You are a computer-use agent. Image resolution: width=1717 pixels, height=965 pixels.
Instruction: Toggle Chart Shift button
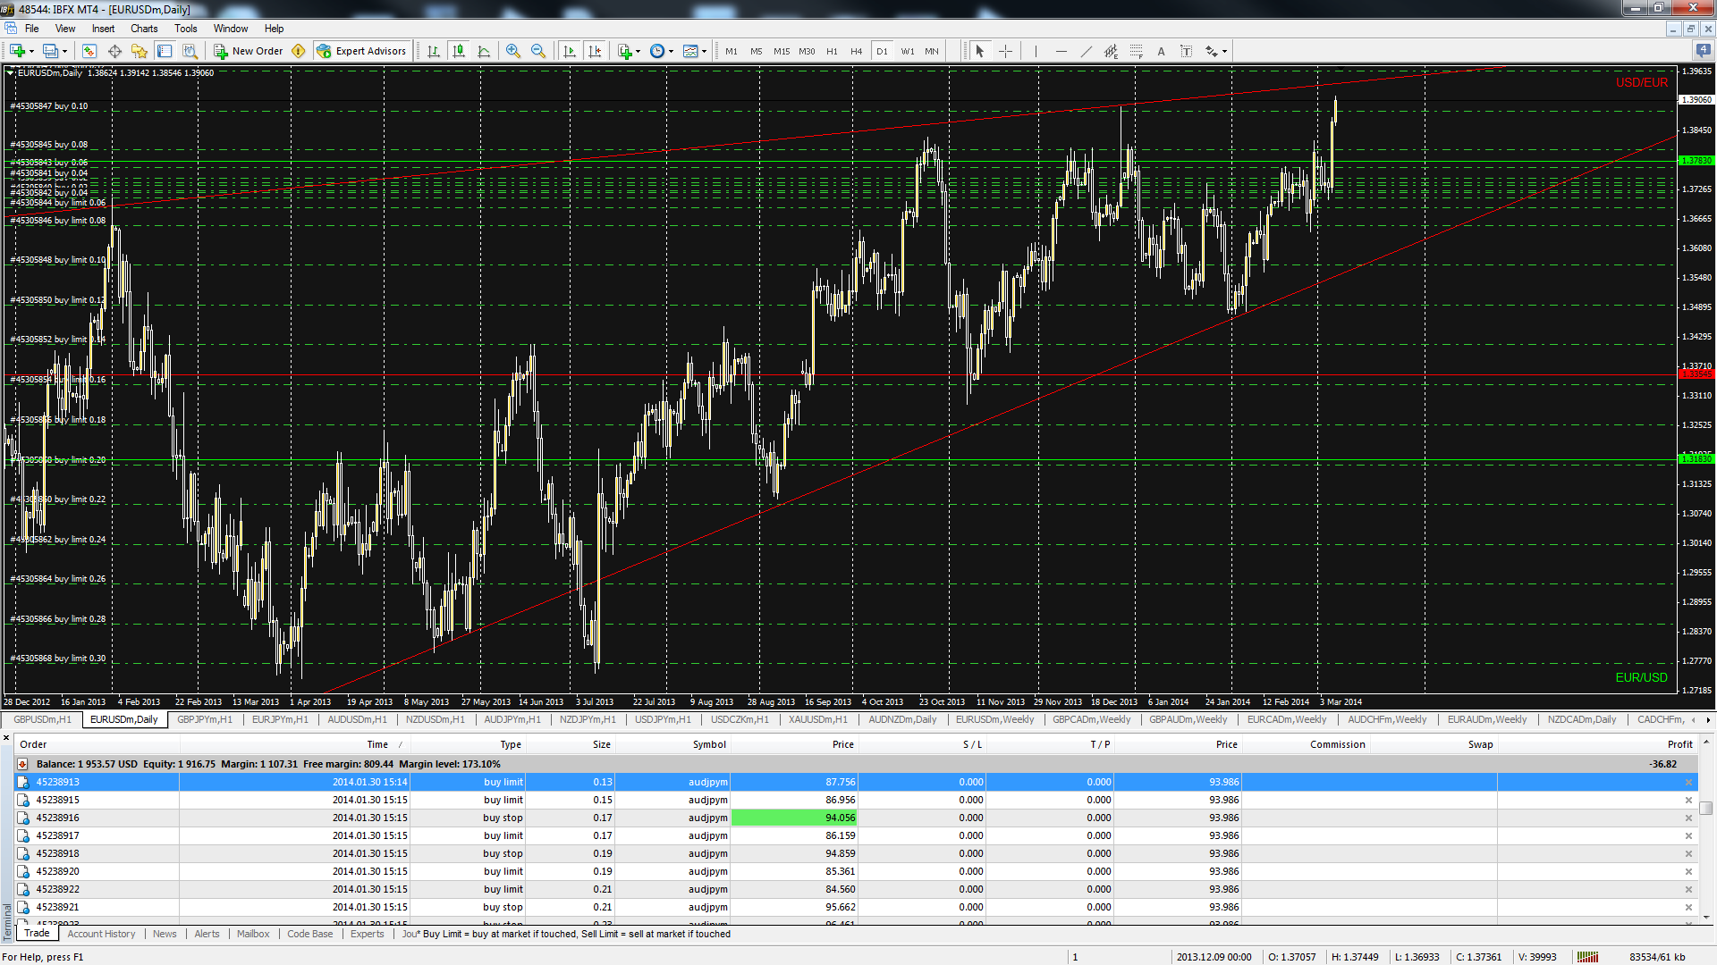point(595,51)
